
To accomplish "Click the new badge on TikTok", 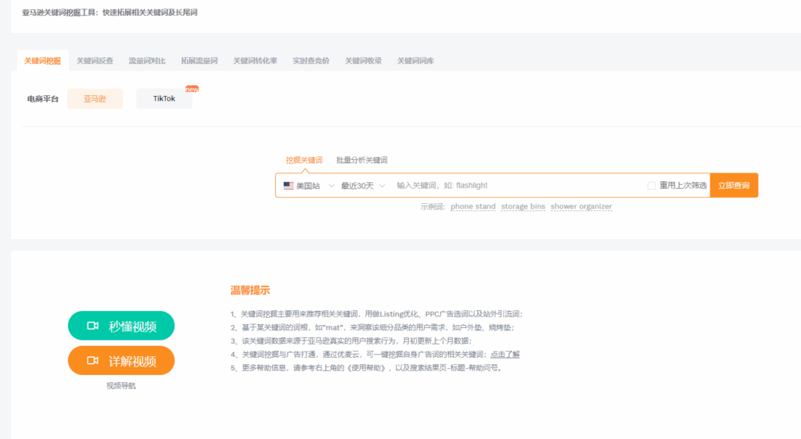I will pyautogui.click(x=192, y=89).
